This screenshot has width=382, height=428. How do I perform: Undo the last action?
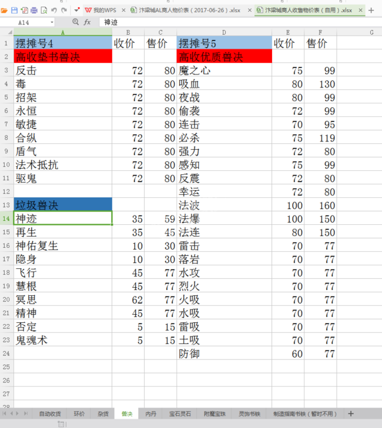54,11
